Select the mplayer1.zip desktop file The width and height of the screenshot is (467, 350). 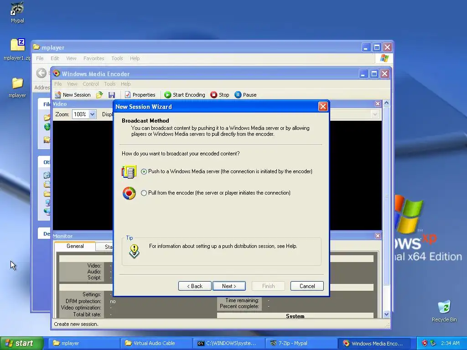click(17, 49)
